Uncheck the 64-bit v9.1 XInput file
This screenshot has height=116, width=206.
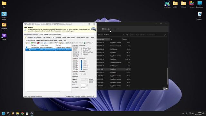81,61
